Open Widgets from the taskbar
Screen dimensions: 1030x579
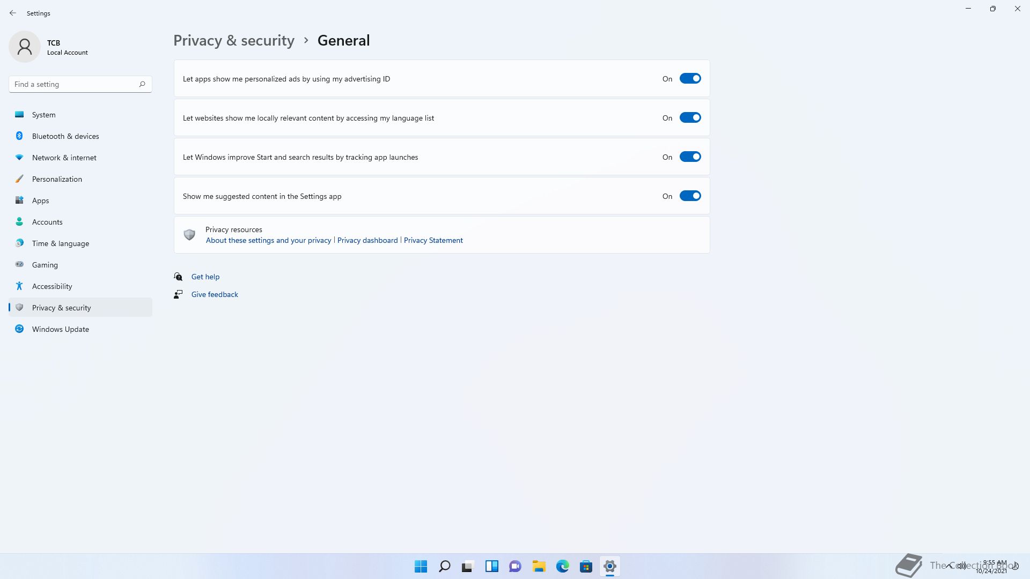(x=492, y=566)
